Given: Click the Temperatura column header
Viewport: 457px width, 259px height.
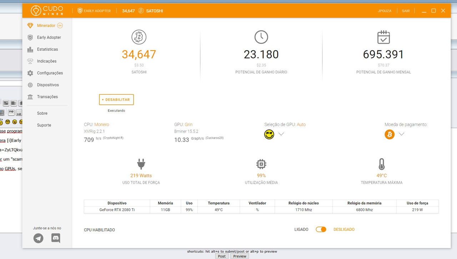Looking at the screenshot, I should click(x=219, y=203).
